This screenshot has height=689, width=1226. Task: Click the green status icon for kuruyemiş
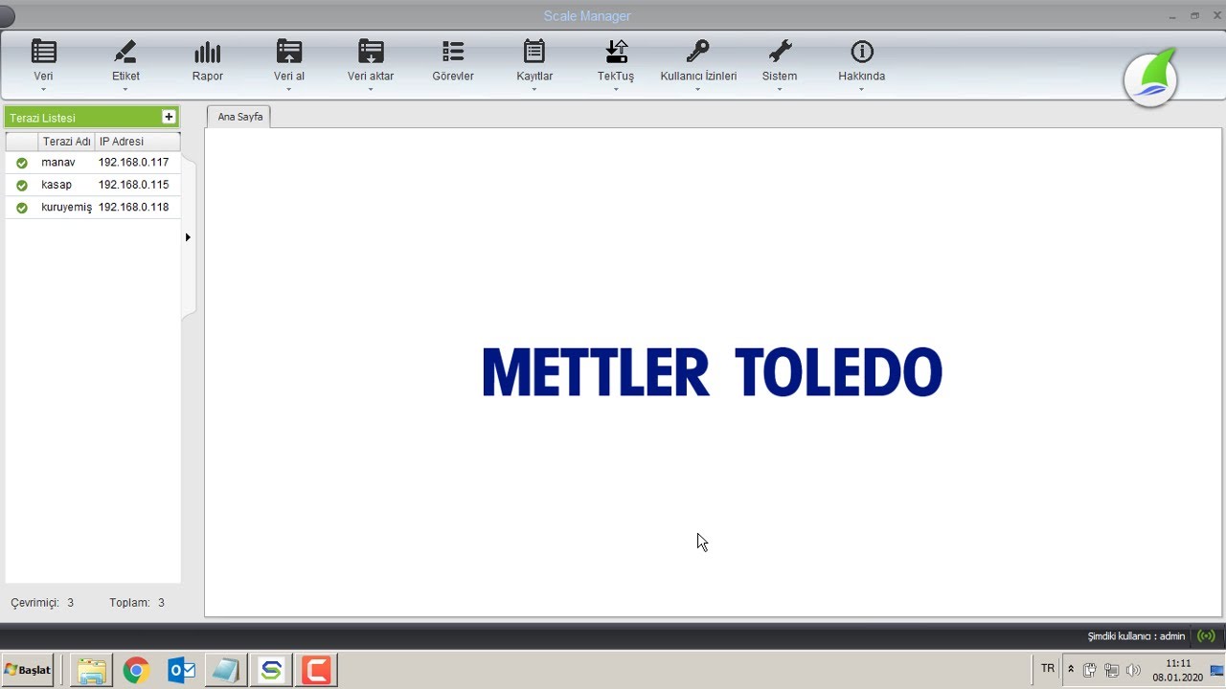tap(22, 208)
